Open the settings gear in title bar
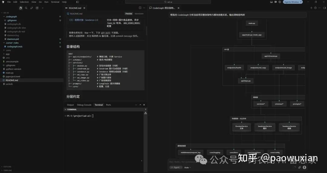The height and width of the screenshot is (173, 327). pos(280,2)
